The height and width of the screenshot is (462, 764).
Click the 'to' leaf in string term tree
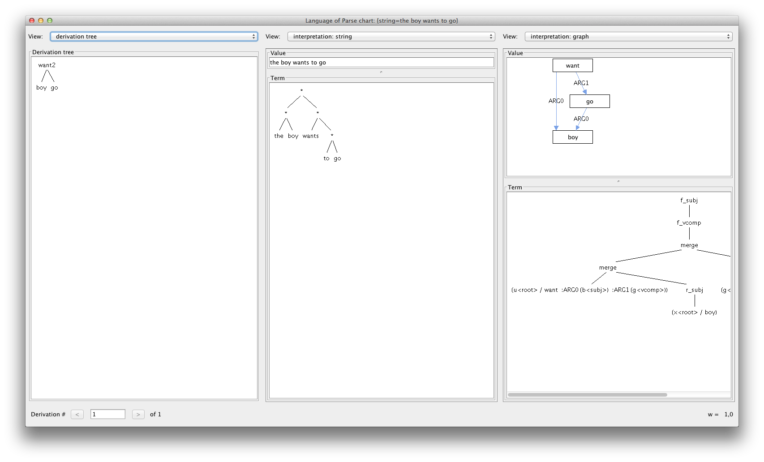[x=326, y=158]
